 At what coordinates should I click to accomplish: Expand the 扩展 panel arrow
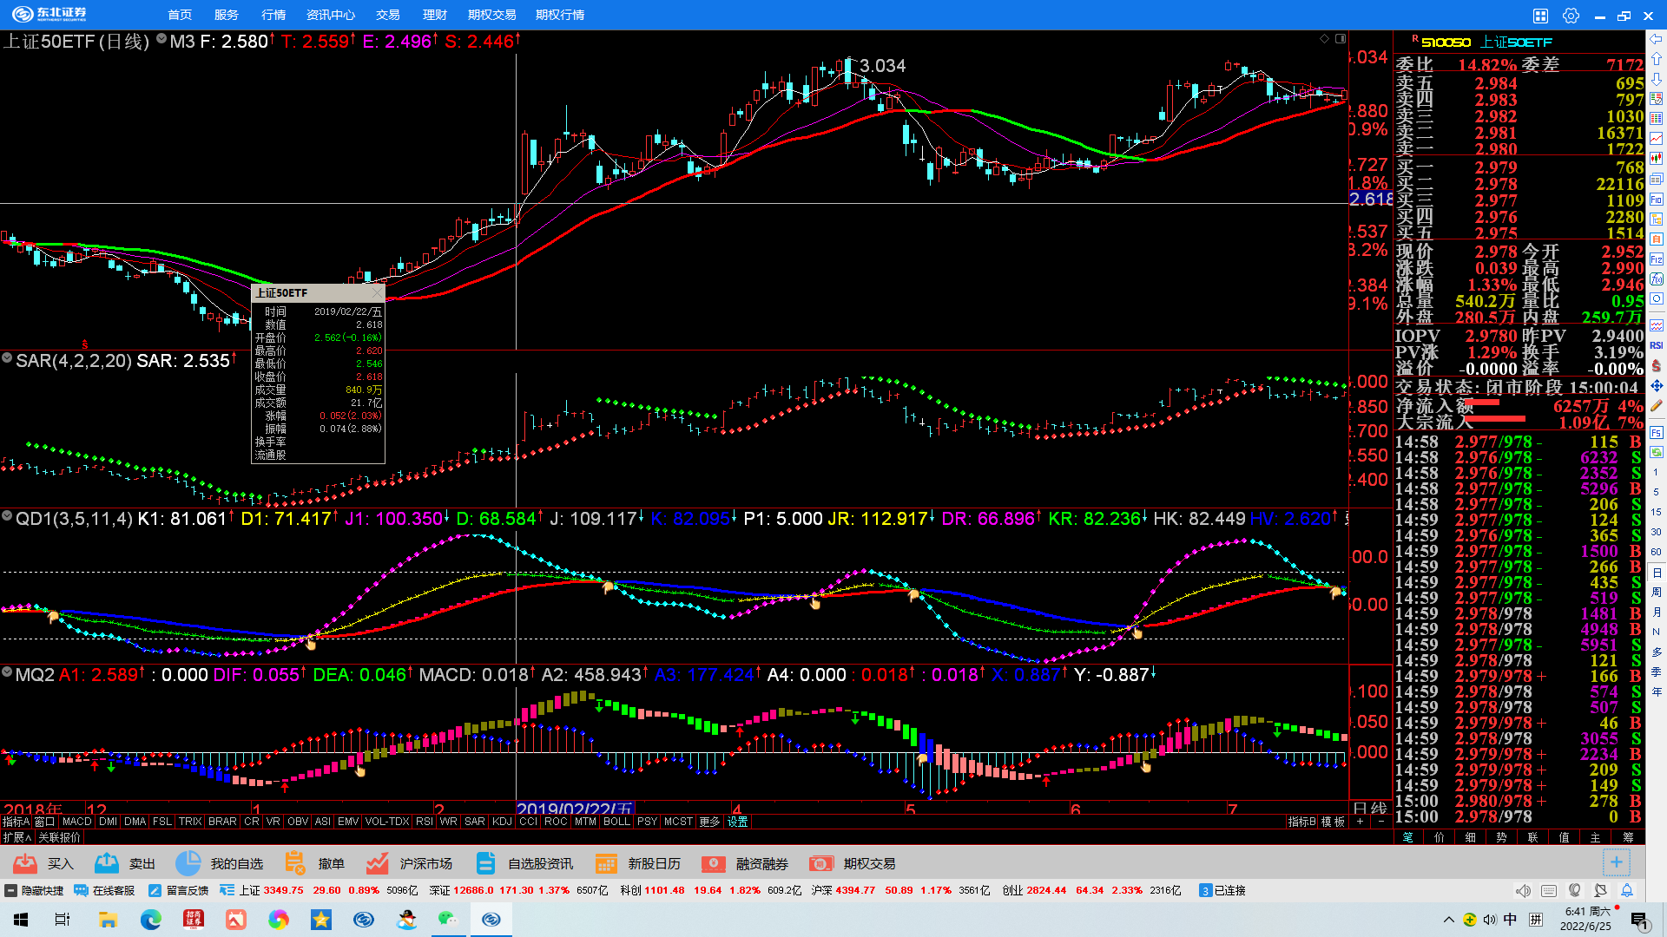tap(17, 837)
